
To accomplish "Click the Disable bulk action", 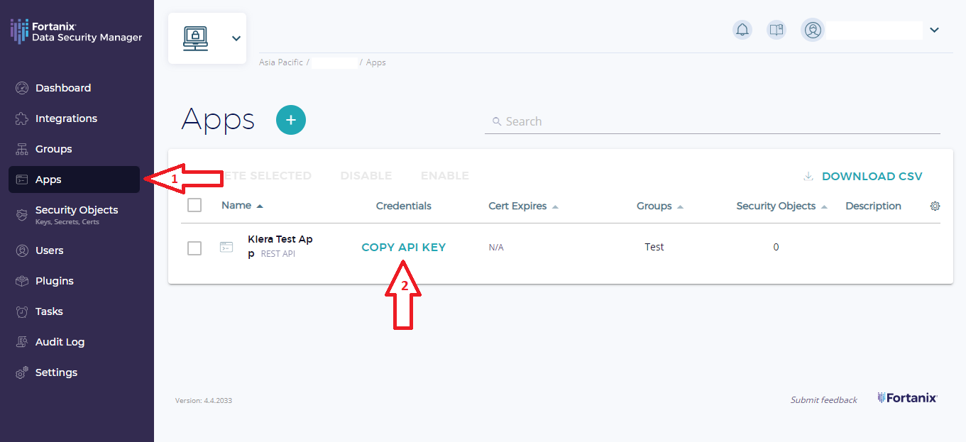I will click(366, 175).
